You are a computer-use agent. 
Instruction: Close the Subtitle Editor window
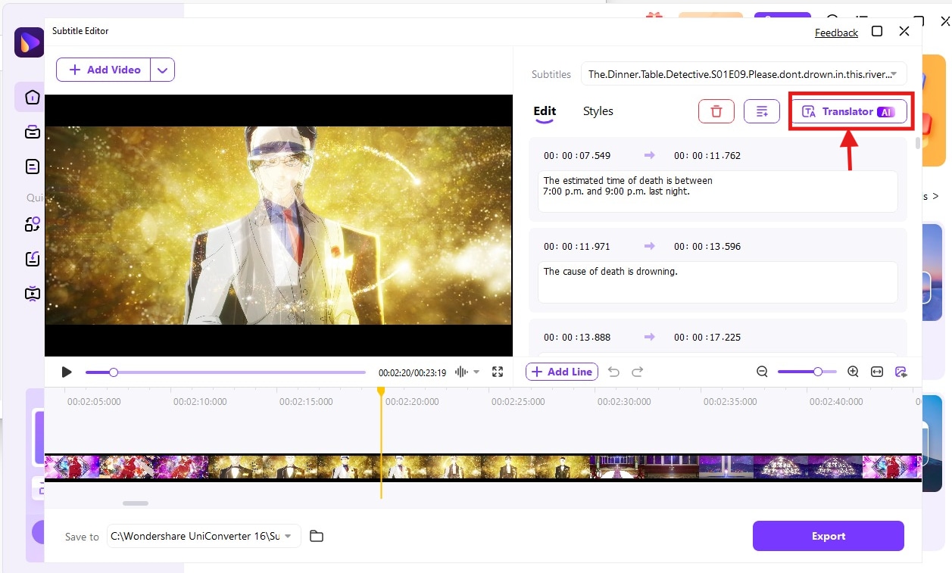pyautogui.click(x=904, y=31)
